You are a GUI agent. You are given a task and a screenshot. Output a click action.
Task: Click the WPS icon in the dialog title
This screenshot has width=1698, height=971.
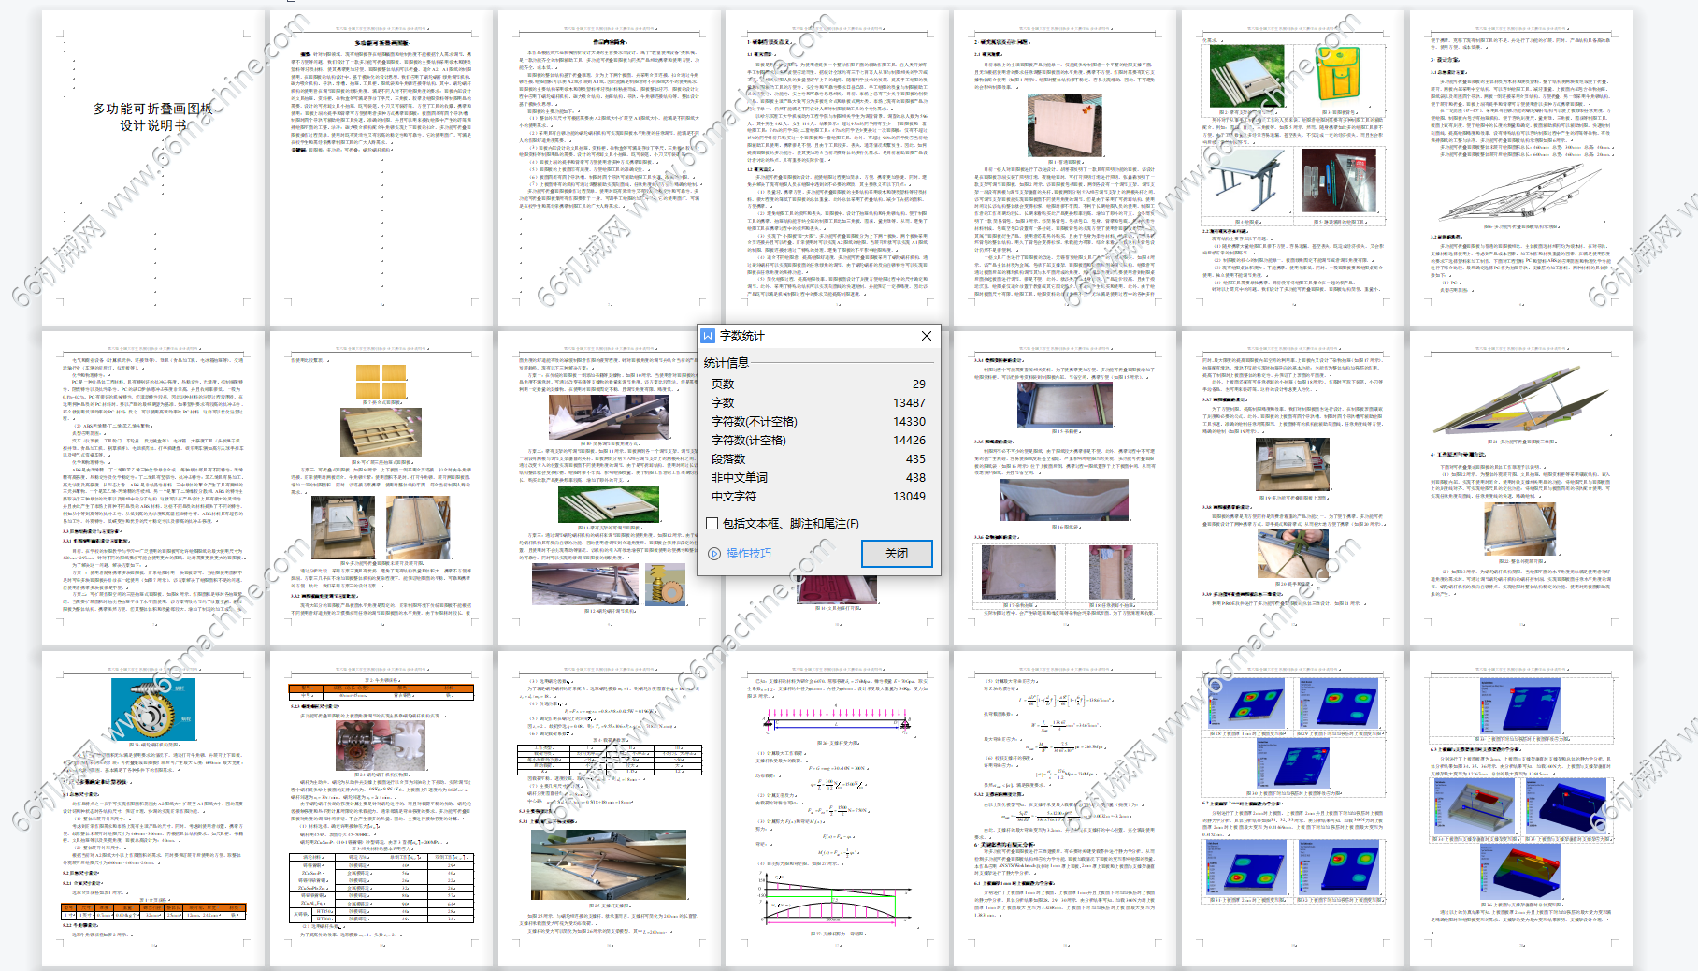(709, 336)
